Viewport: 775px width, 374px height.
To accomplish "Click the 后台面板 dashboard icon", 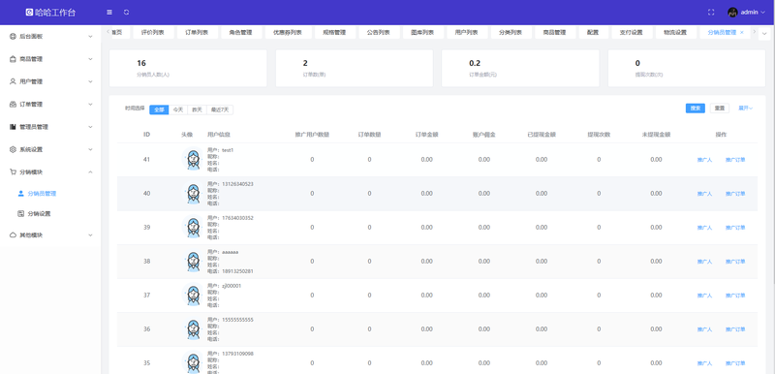I will pyautogui.click(x=13, y=37).
